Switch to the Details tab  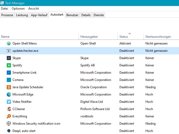(x=86, y=15)
